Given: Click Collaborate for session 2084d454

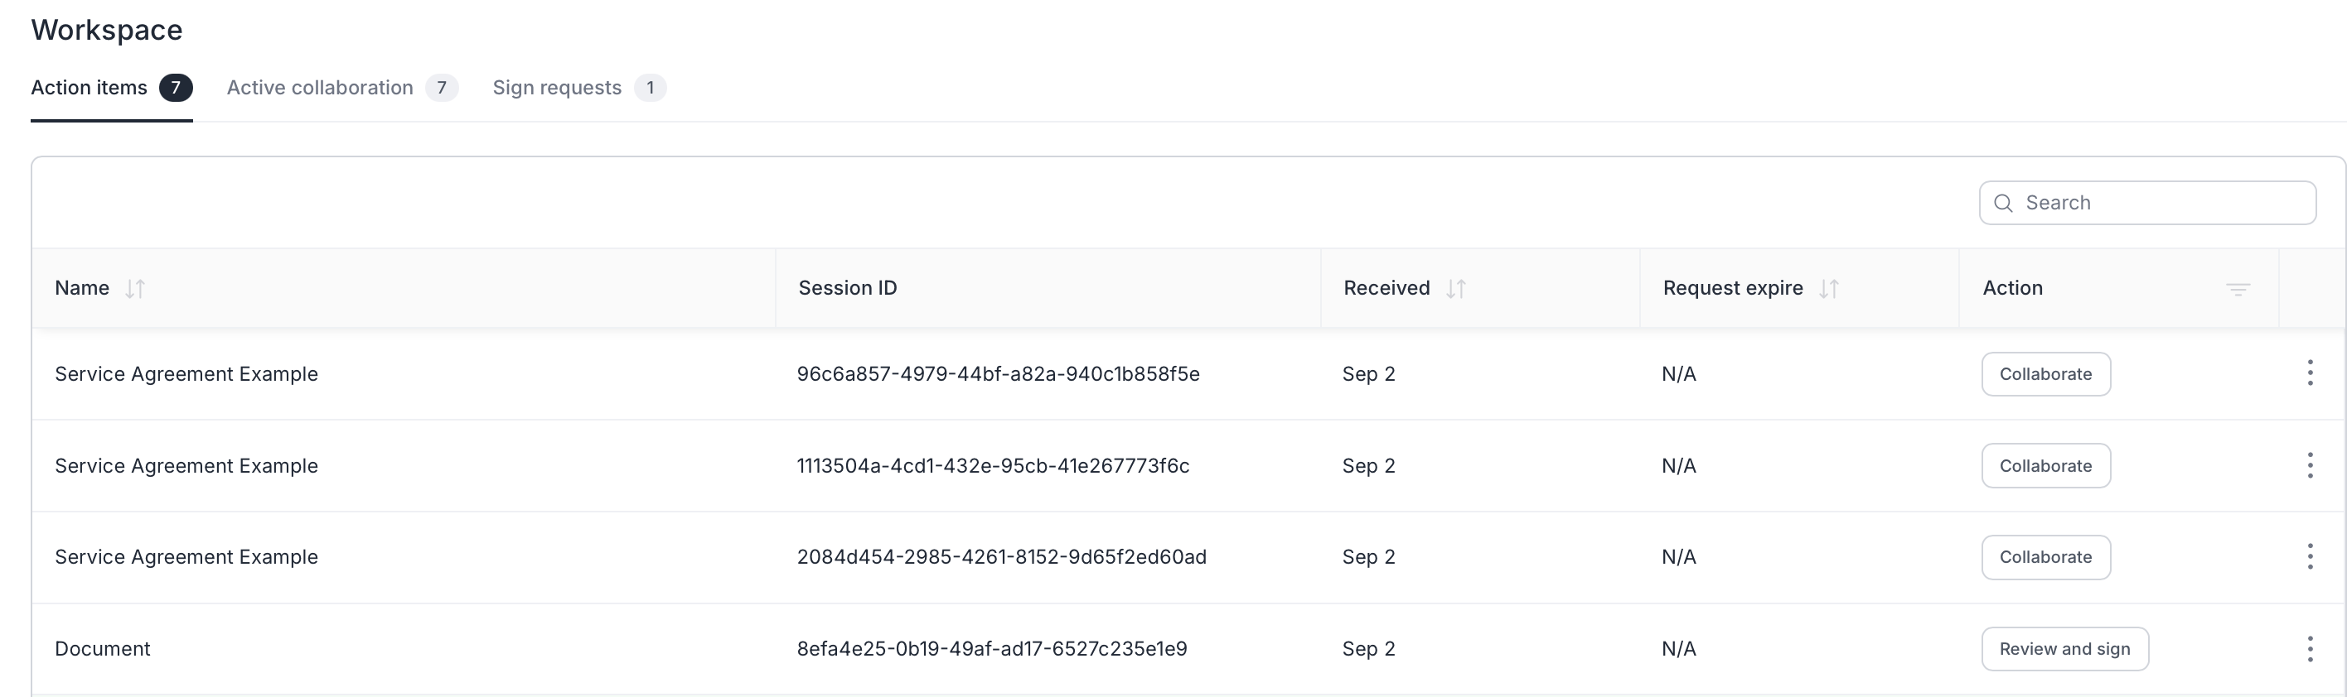Looking at the screenshot, I should (2045, 557).
